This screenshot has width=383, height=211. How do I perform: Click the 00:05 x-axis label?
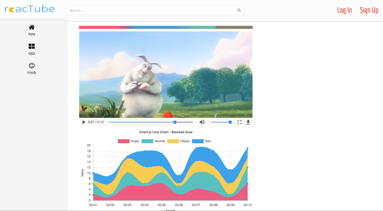click(162, 205)
